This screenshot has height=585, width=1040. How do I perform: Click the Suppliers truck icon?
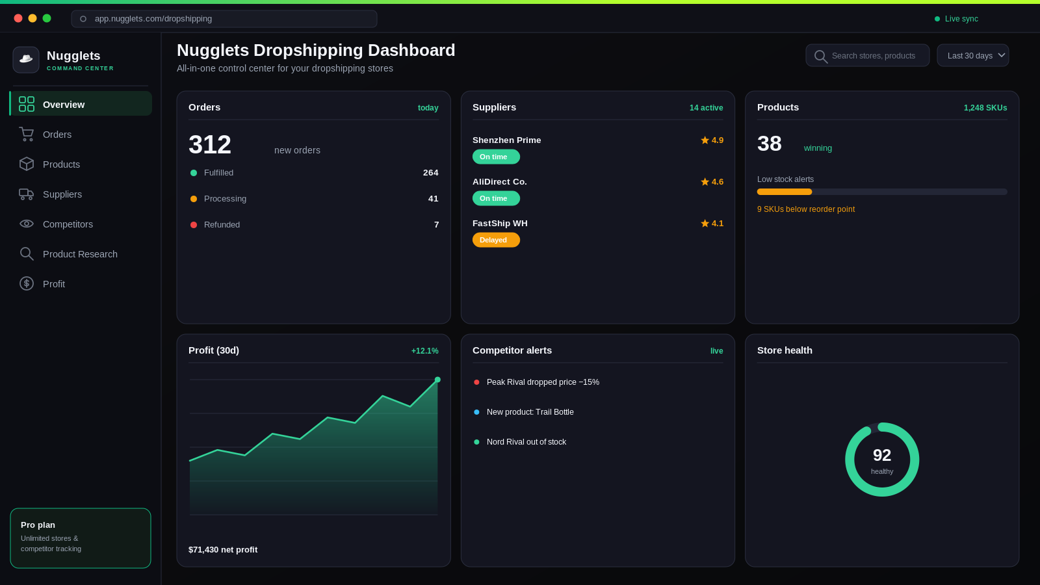tap(27, 194)
